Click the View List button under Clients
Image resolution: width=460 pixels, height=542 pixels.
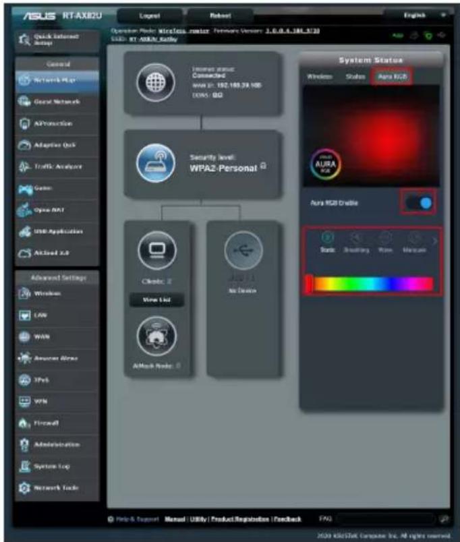[x=156, y=300]
